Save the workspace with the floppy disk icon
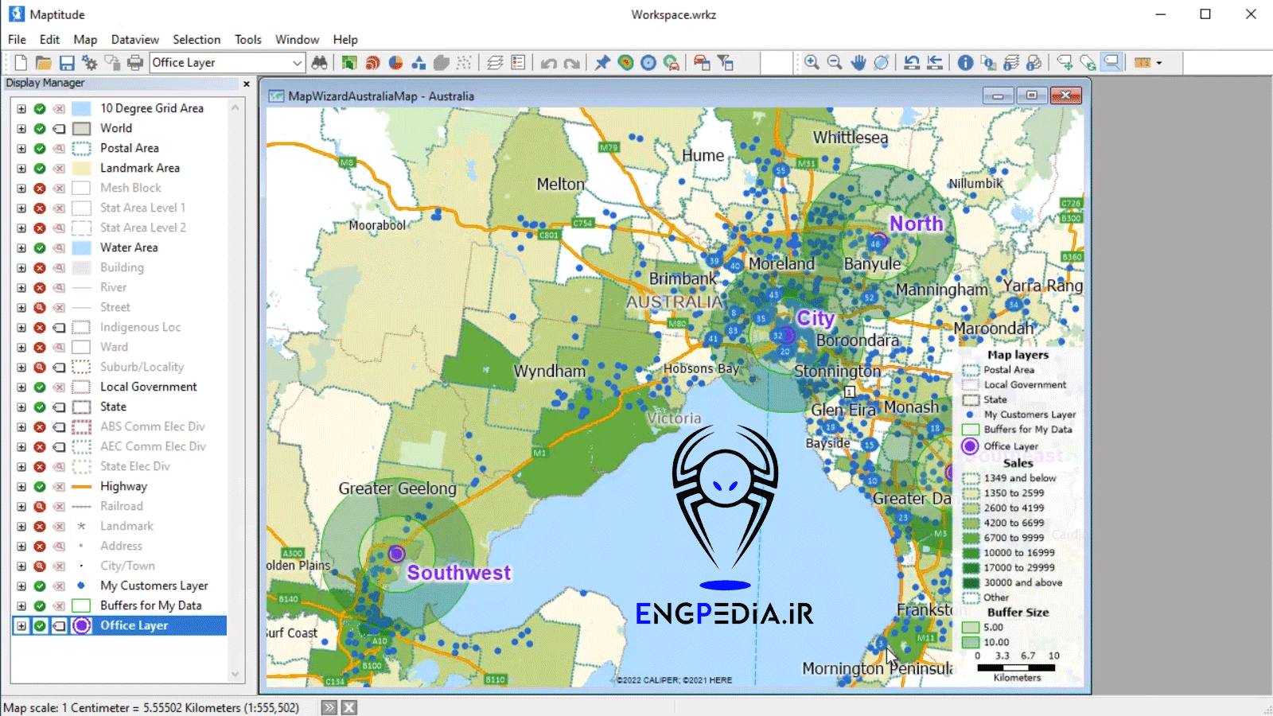 pos(67,63)
